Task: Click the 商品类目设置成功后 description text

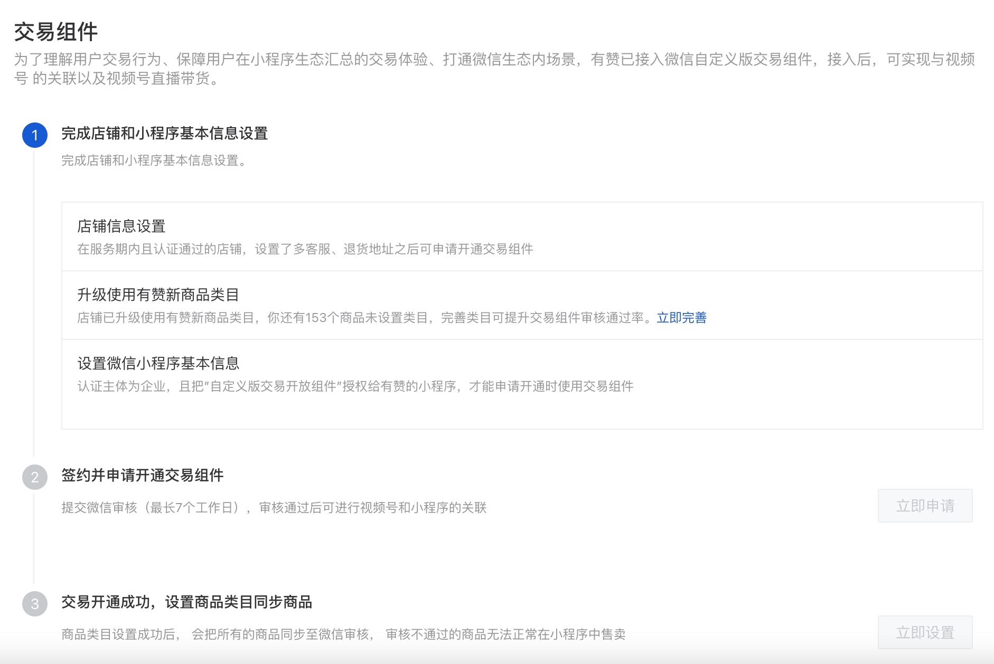Action: click(x=343, y=634)
